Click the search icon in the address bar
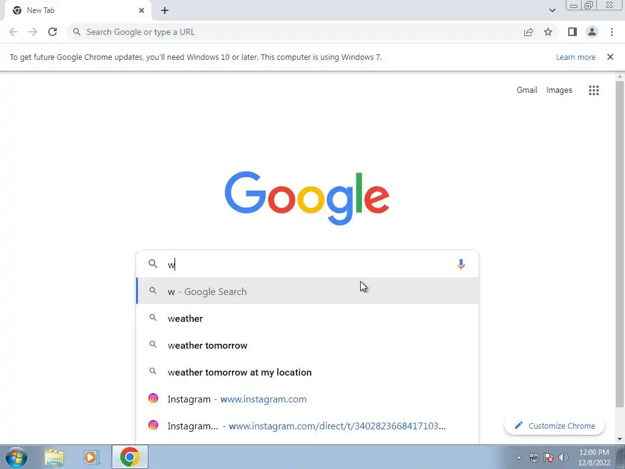Viewport: 625px width, 469px height. pyautogui.click(x=77, y=32)
